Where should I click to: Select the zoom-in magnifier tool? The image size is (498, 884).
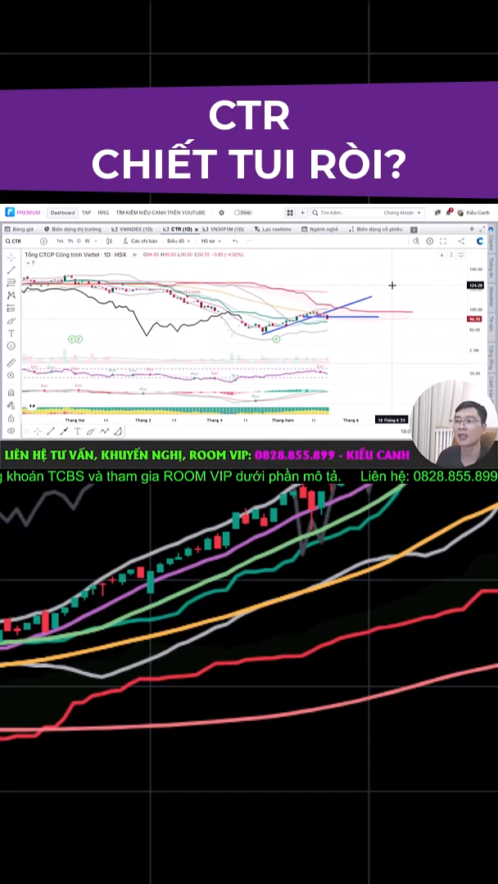point(11,376)
